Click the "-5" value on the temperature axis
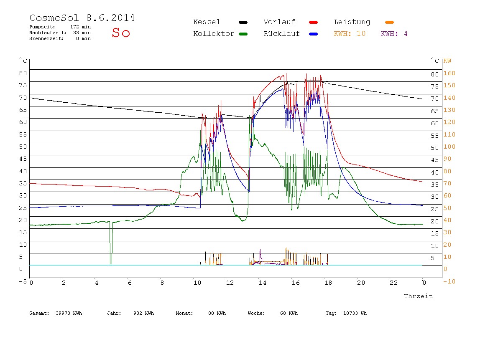This screenshot has width=480, height=339. (x=23, y=281)
